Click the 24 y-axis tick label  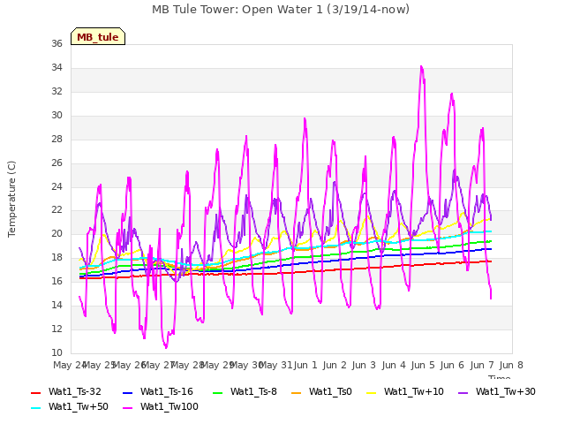pyautogui.click(x=56, y=186)
